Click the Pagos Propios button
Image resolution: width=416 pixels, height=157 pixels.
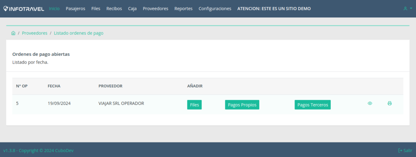(x=242, y=105)
